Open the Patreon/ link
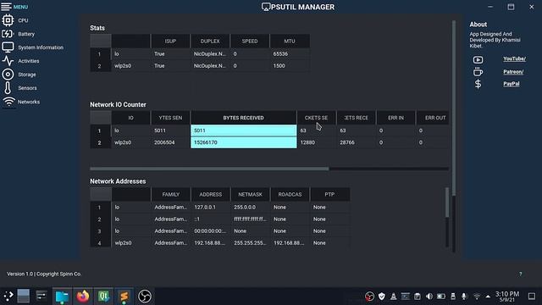The width and height of the screenshot is (542, 305). pyautogui.click(x=513, y=72)
